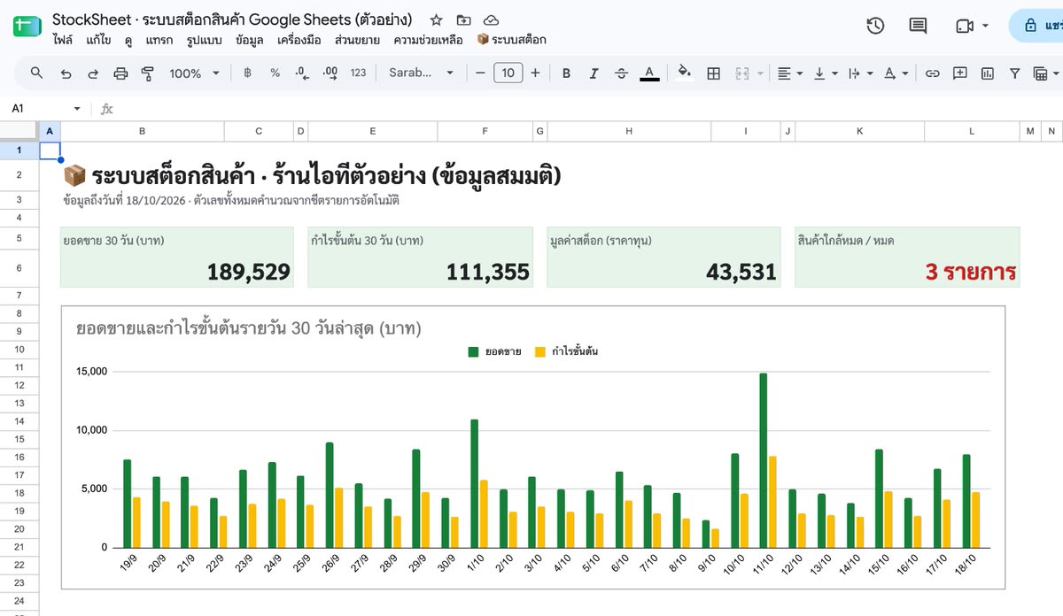Open the แทรก menu
This screenshot has width=1063, height=616.
pyautogui.click(x=159, y=40)
